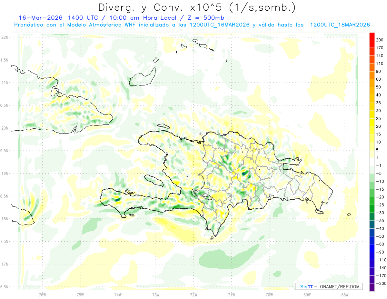387x299 pixels.
Task: Click latitude label 1.5N
Action: click(x=5, y=60)
